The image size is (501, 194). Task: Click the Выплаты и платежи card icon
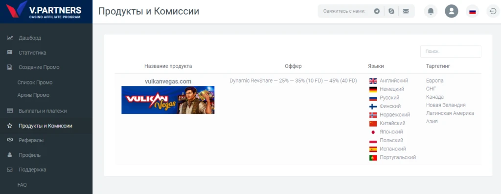coord(10,111)
